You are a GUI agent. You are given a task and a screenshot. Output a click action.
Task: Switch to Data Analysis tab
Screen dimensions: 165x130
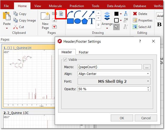pos(116,6)
